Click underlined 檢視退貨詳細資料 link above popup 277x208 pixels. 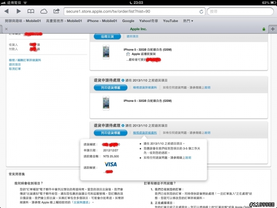145,133
